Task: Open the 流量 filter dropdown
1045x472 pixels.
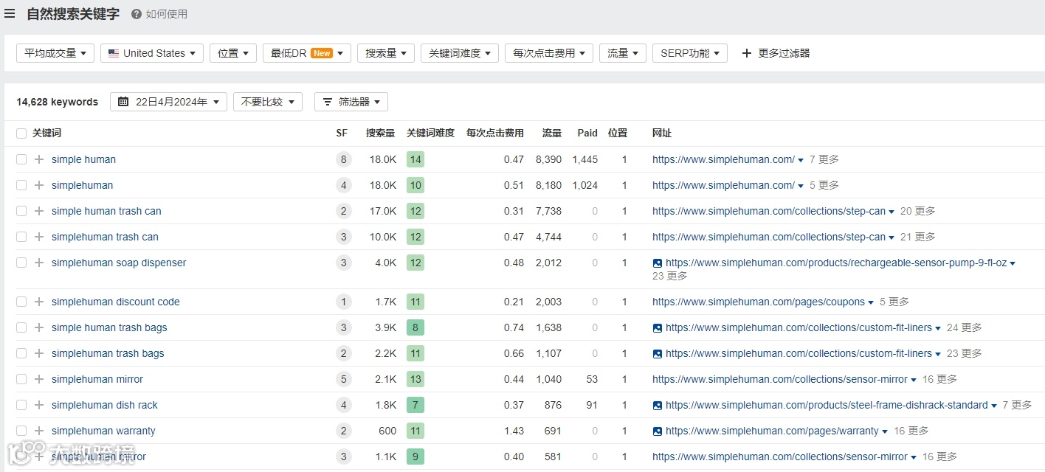Action: (x=623, y=53)
